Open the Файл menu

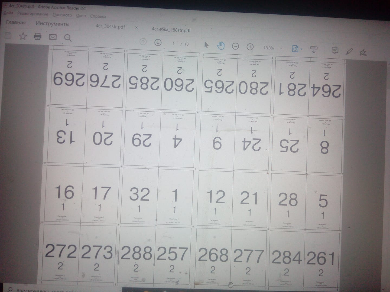(x=8, y=13)
